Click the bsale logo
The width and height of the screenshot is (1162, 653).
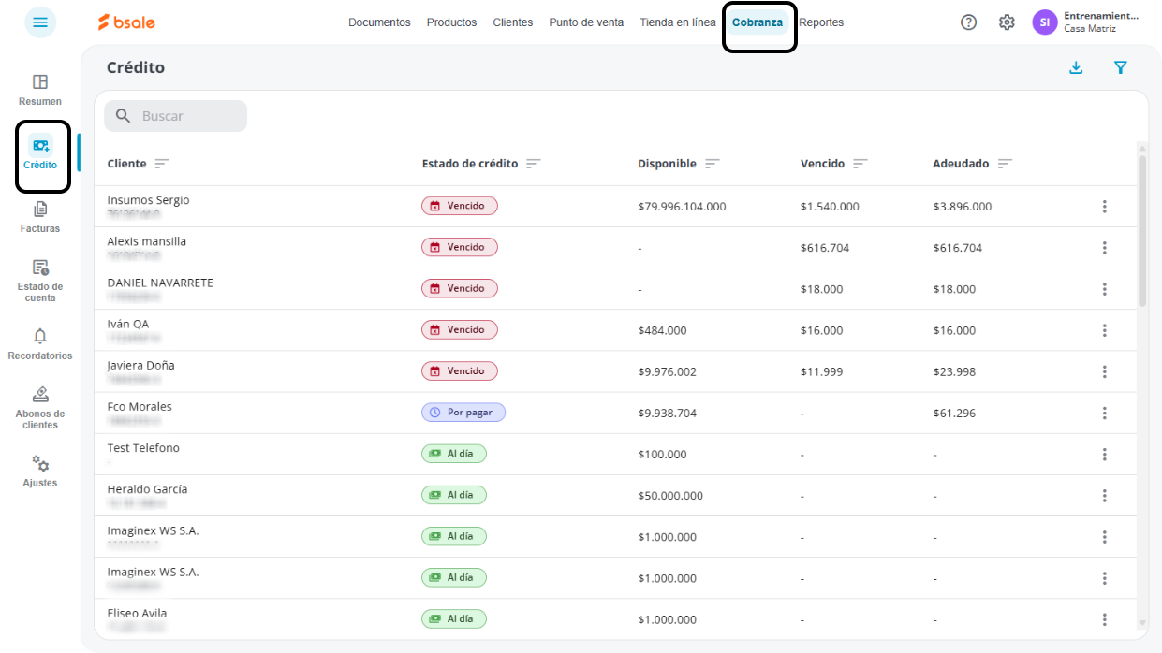tap(127, 22)
